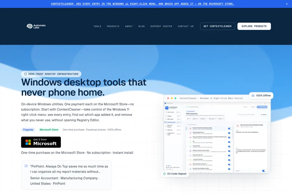
Task: Open the Contact Us nav link
Action: point(186,26)
